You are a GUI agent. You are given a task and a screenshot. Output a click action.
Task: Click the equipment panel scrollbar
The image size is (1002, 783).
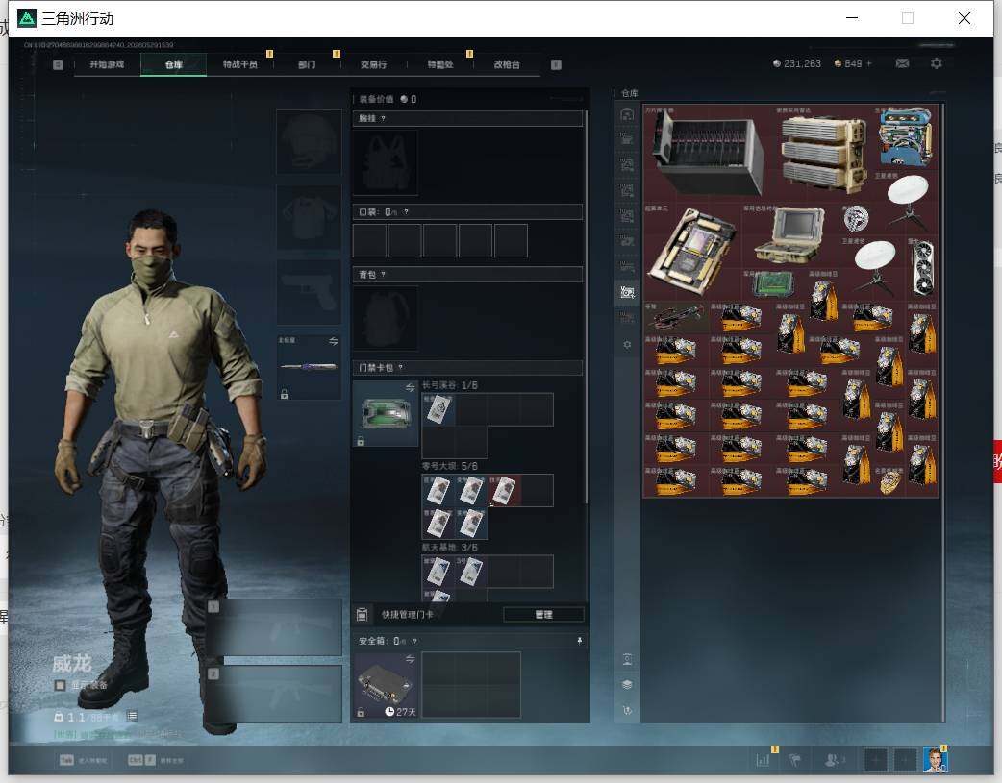pyautogui.click(x=587, y=307)
